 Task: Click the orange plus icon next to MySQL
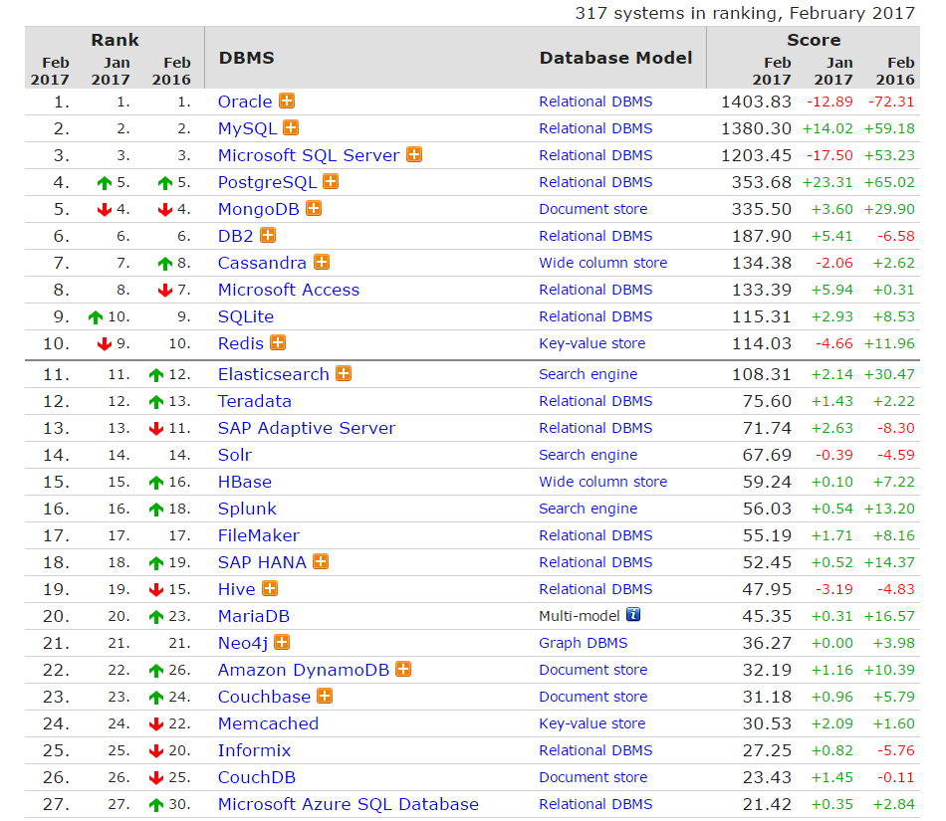pyautogui.click(x=292, y=127)
